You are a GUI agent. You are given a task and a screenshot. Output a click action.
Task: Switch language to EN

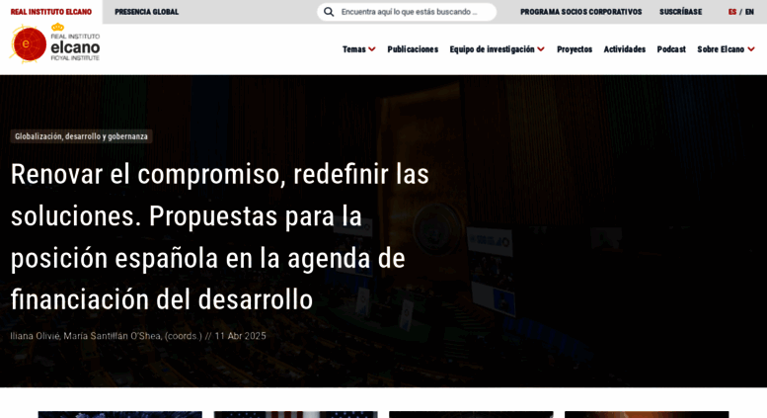tap(749, 12)
